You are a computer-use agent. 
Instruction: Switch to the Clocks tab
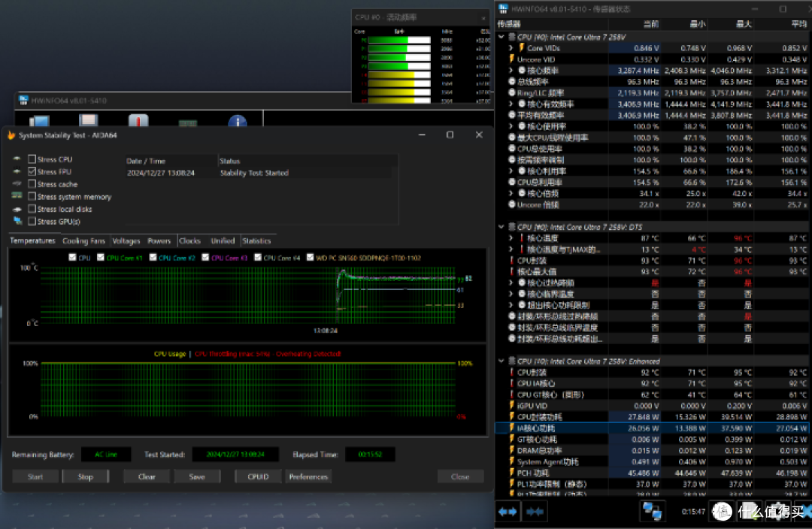pos(189,240)
